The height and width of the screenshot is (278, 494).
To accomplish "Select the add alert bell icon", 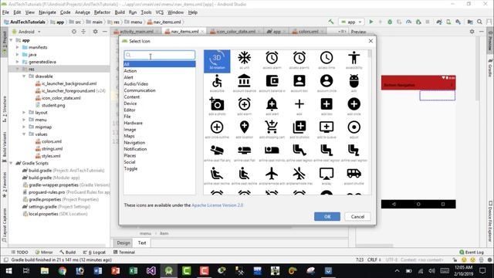I will pyautogui.click(x=272, y=104).
